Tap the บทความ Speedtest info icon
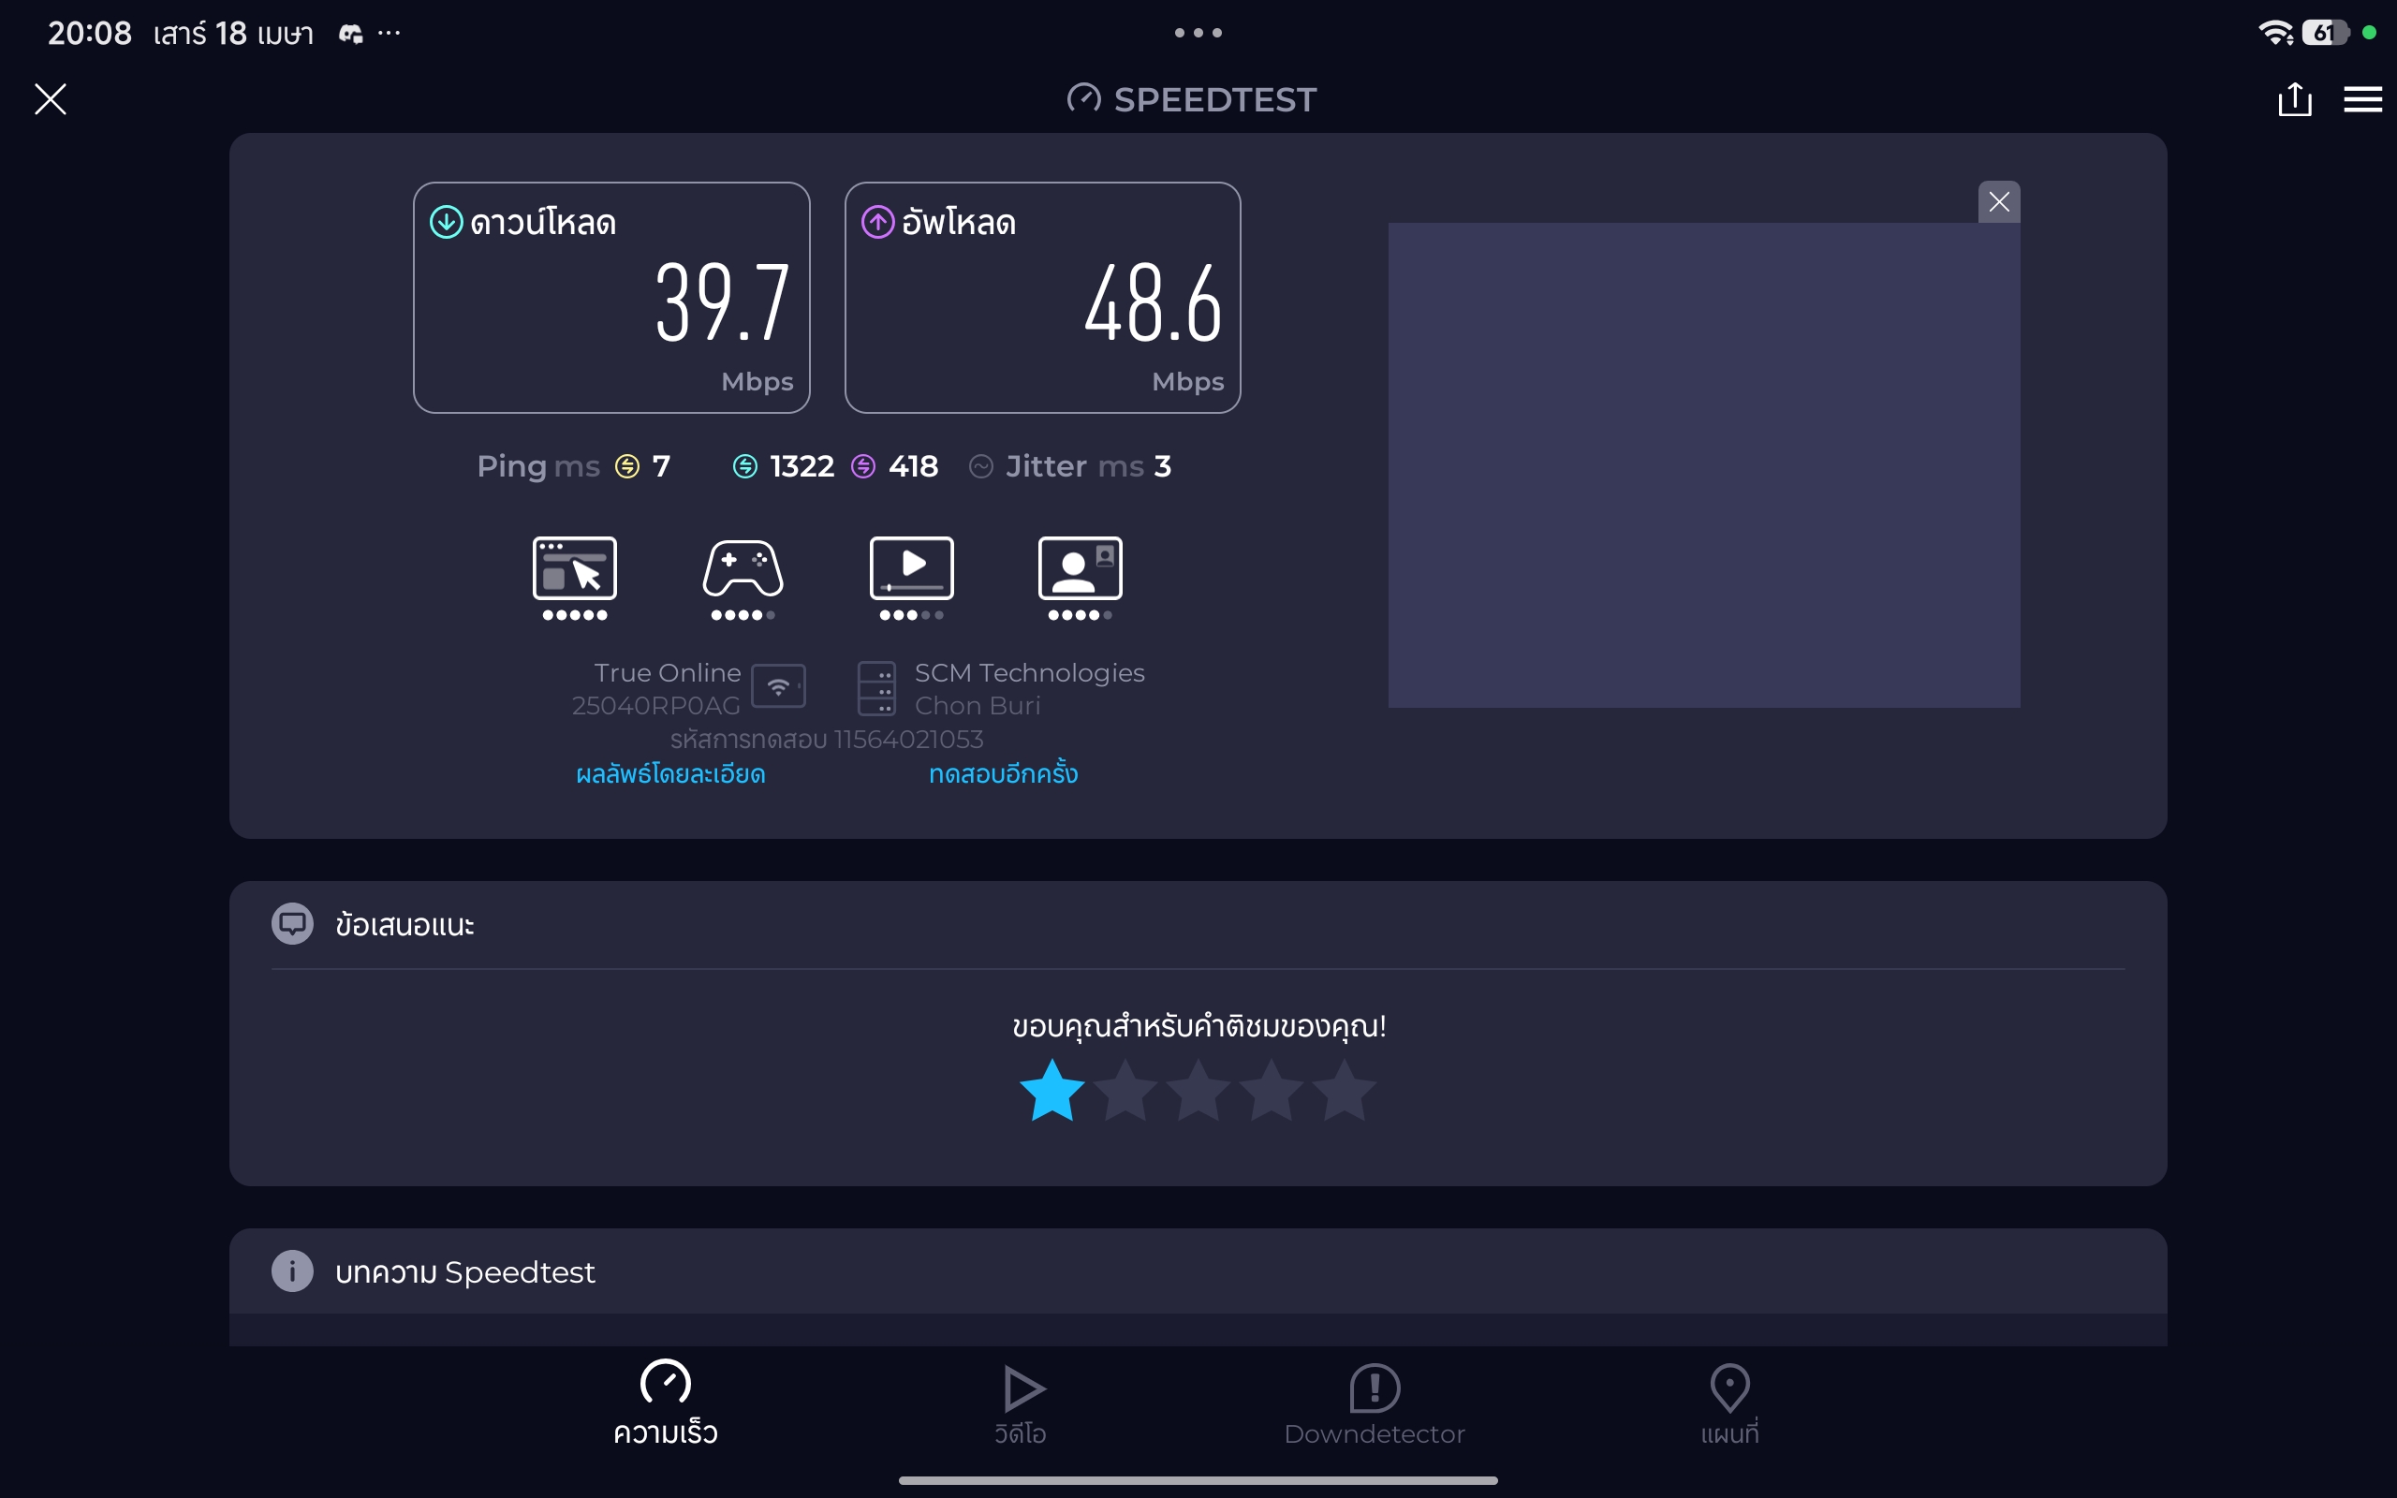The width and height of the screenshot is (2397, 1498). pyautogui.click(x=292, y=1271)
